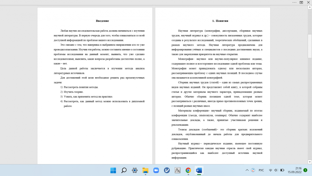Open the РУС input language switcher

pyautogui.click(x=261, y=170)
